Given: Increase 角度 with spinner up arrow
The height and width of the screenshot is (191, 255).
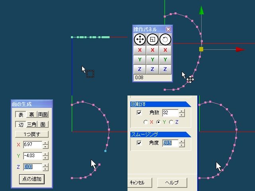Looking at the screenshot, I should coord(182,141).
